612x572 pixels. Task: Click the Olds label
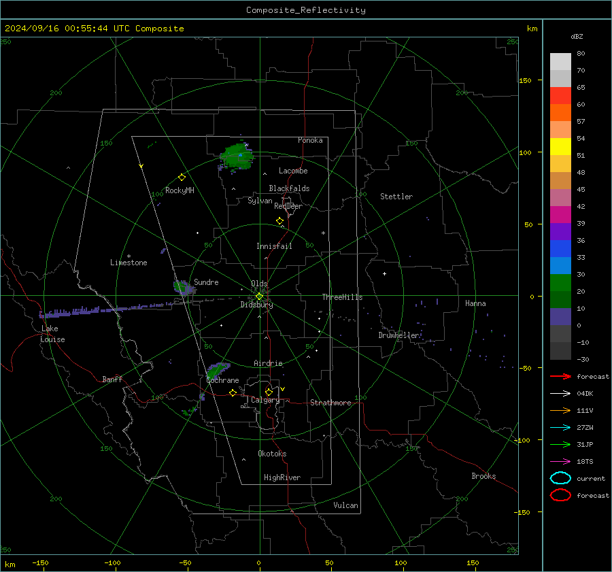coord(259,284)
